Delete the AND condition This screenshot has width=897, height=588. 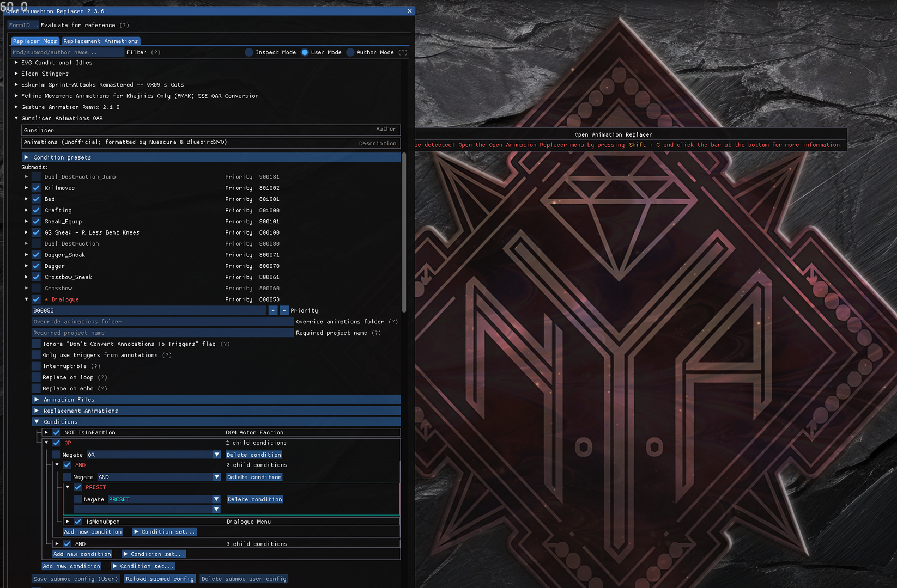click(x=254, y=477)
